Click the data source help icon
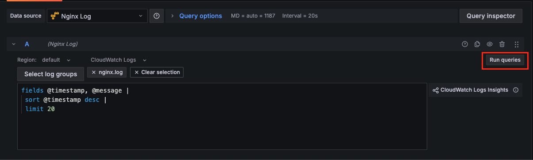Image resolution: width=533 pixels, height=160 pixels. coord(156,16)
